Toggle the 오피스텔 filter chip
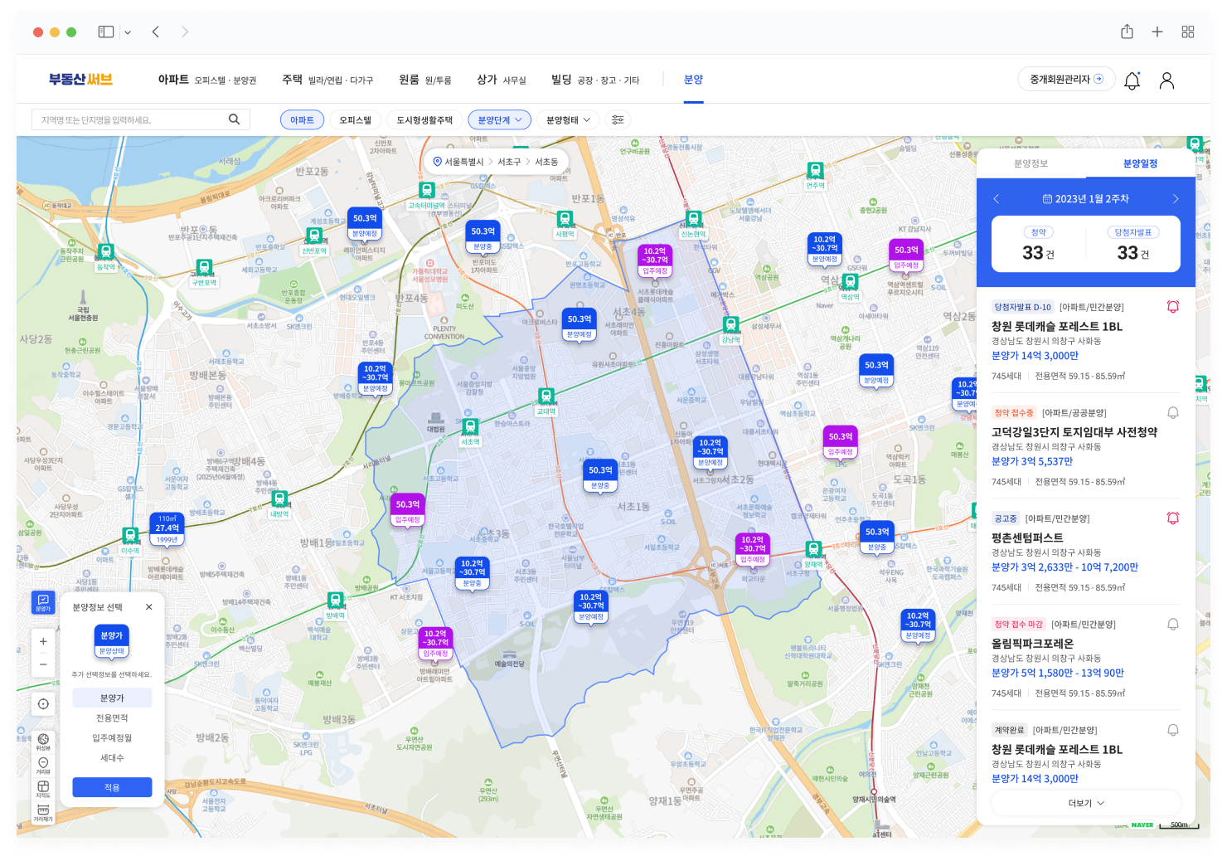The width and height of the screenshot is (1227, 861). click(355, 119)
